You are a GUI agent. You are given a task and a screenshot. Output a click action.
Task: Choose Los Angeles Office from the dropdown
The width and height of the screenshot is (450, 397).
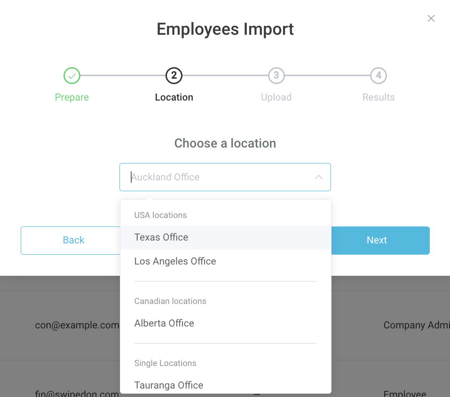tap(175, 261)
